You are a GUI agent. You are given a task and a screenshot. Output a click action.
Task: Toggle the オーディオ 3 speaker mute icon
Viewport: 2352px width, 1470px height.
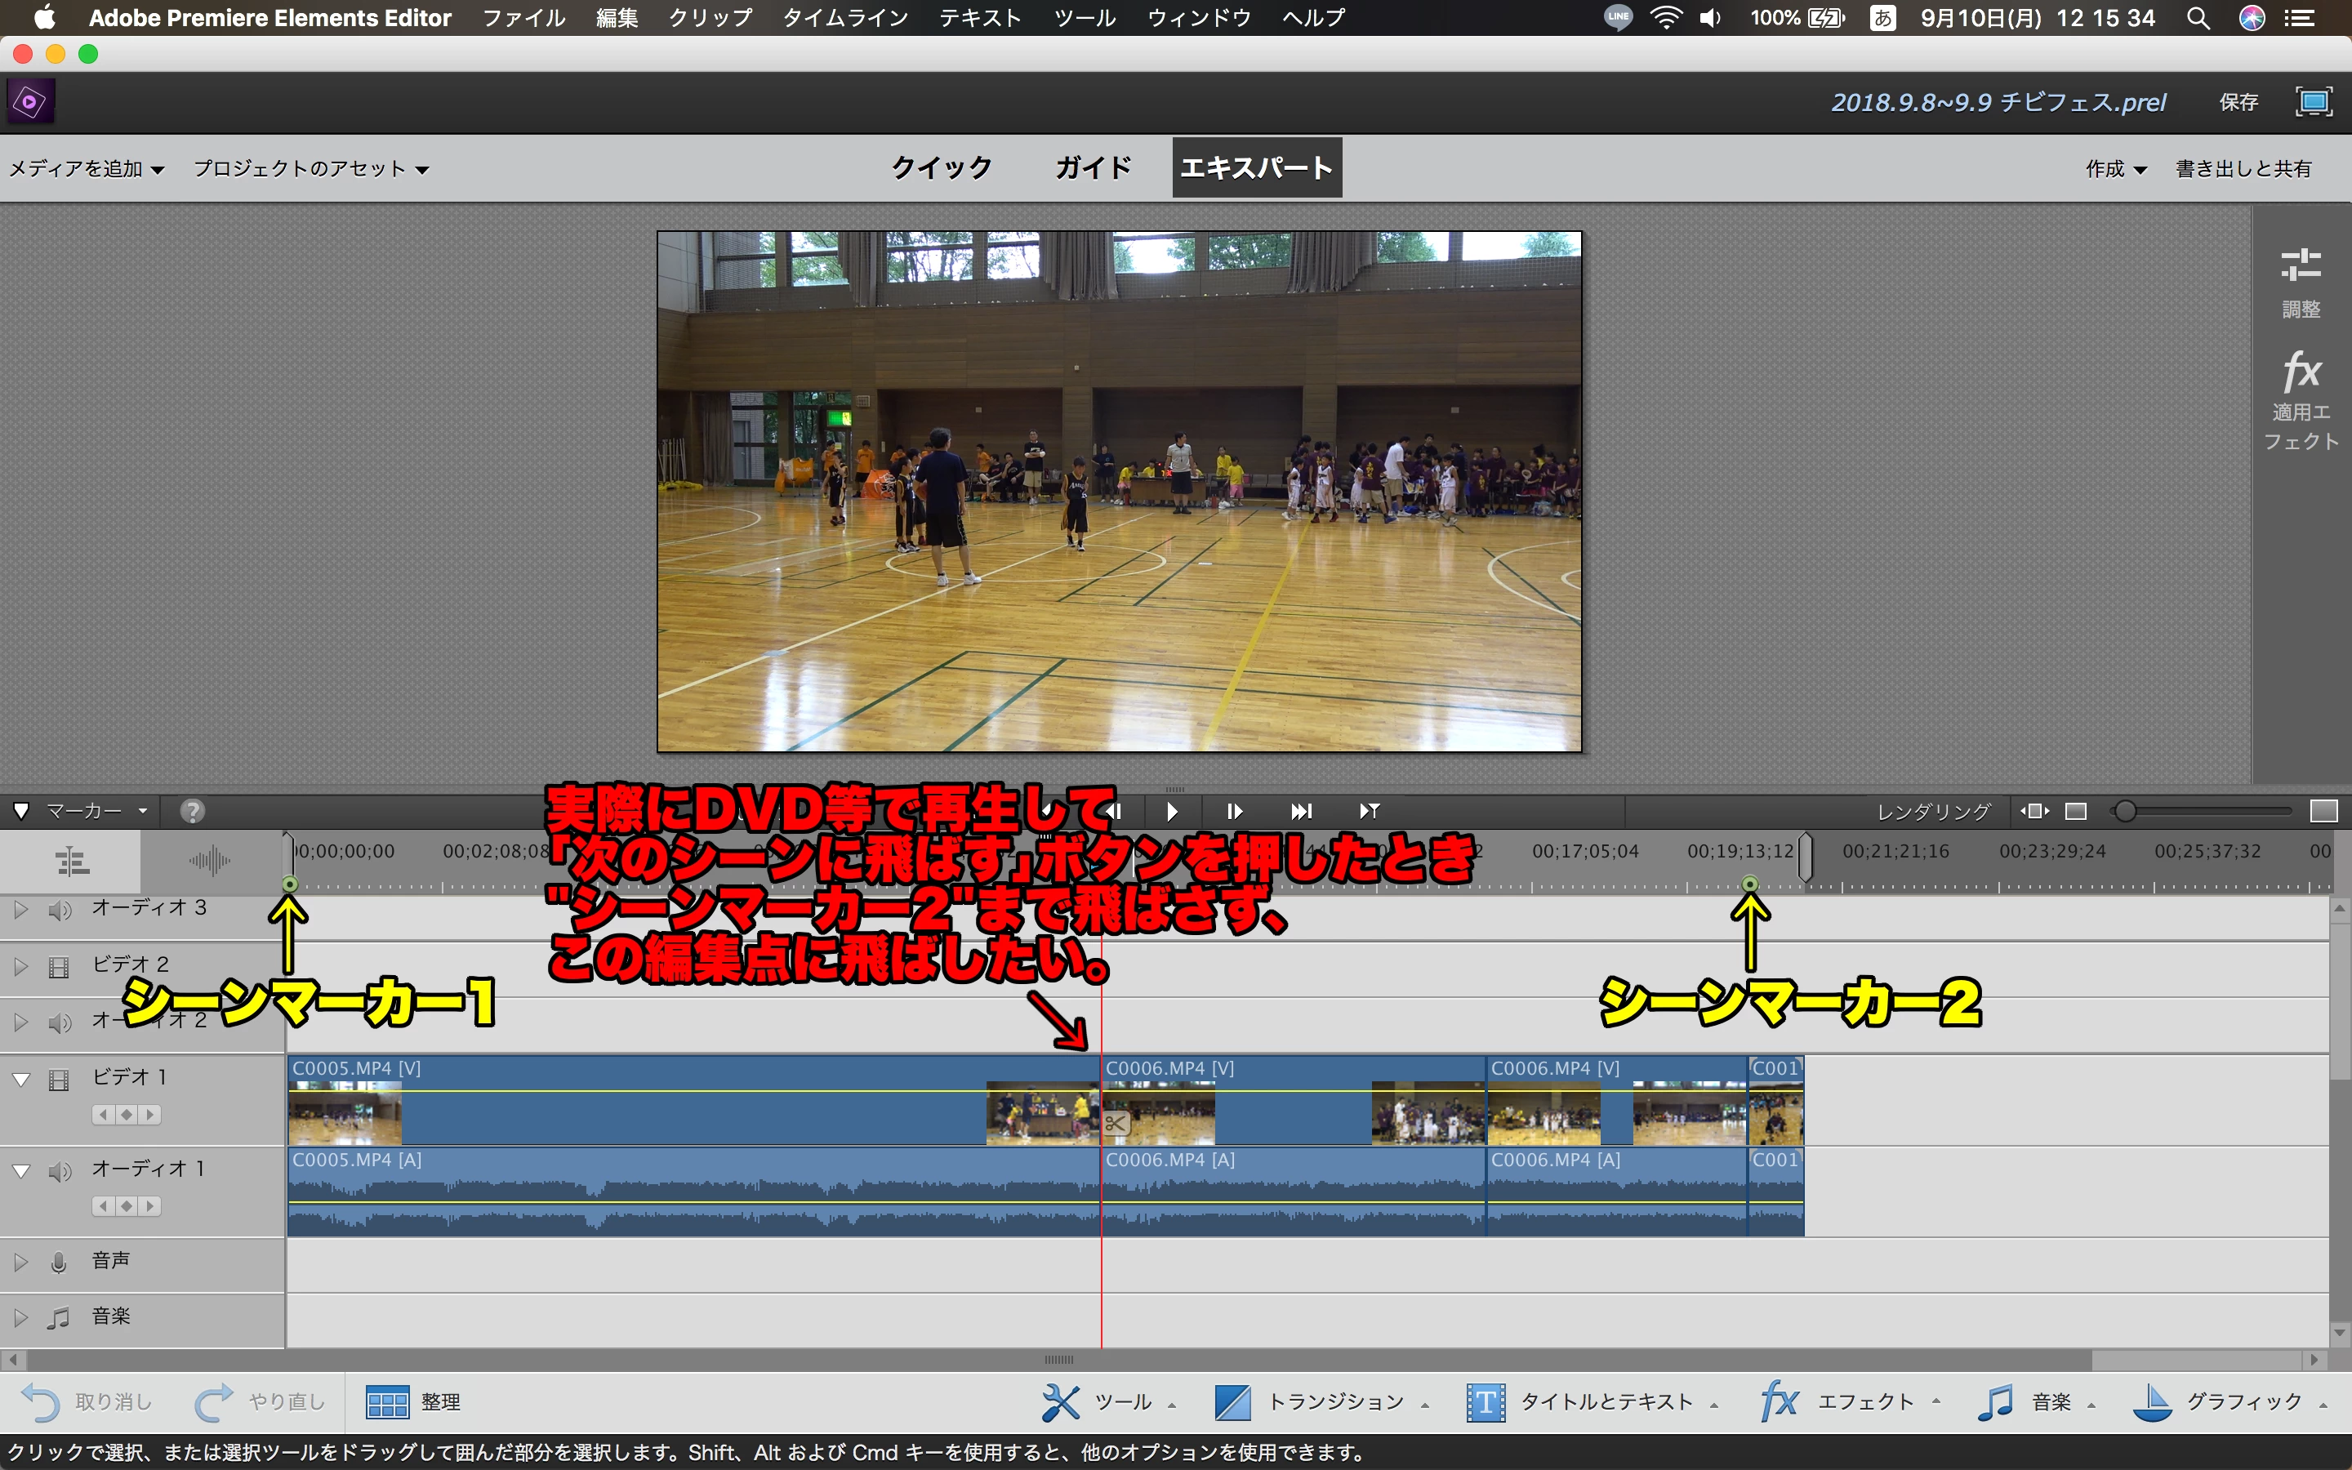point(60,910)
